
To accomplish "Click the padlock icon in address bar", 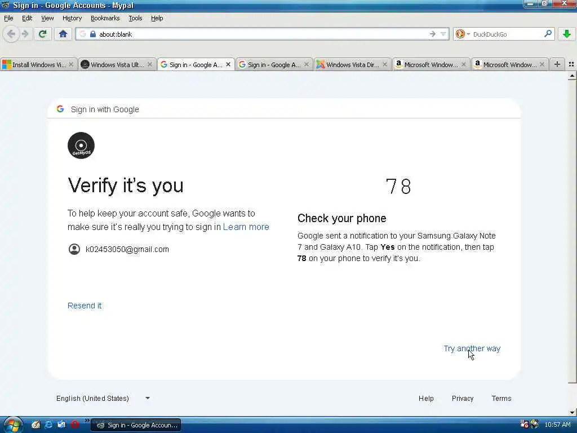I will (x=93, y=34).
